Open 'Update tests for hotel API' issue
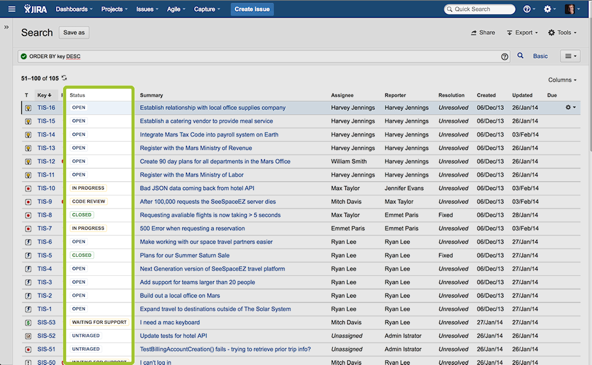The height and width of the screenshot is (365, 592). (174, 336)
